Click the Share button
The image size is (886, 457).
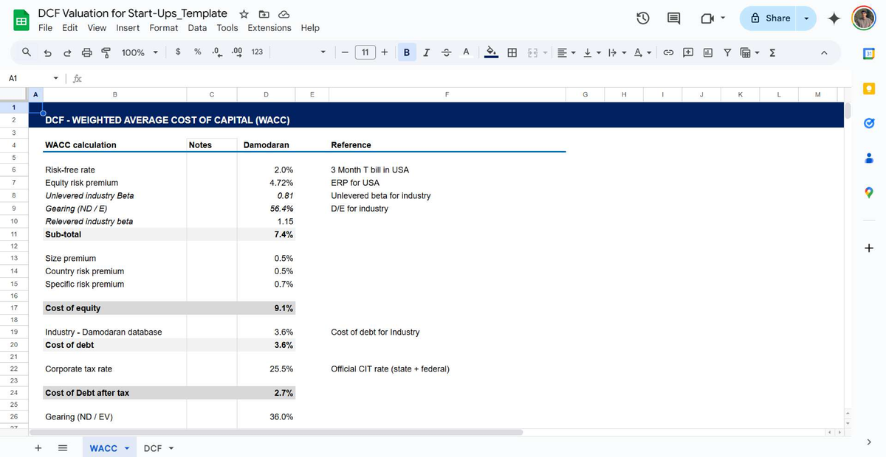click(x=770, y=18)
